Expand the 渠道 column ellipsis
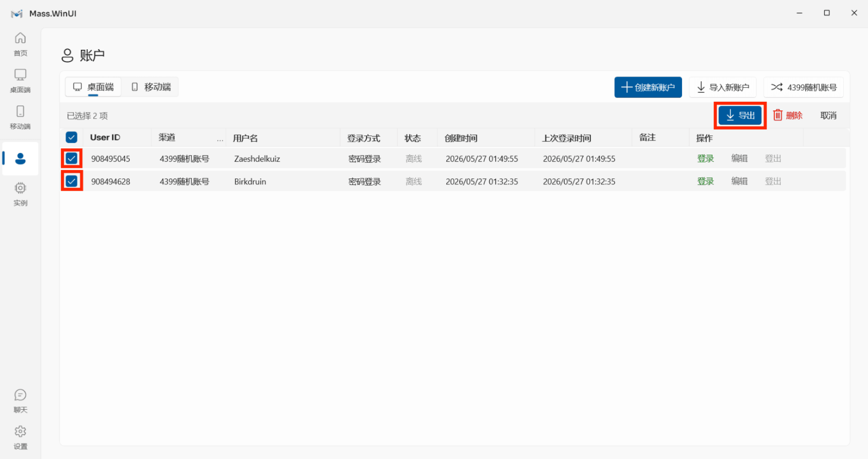The height and width of the screenshot is (459, 868). tap(220, 139)
